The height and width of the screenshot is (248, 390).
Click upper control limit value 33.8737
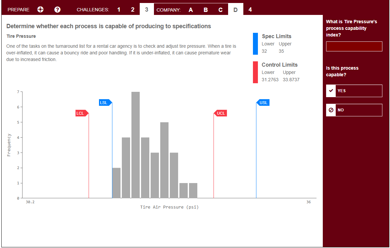(291, 80)
